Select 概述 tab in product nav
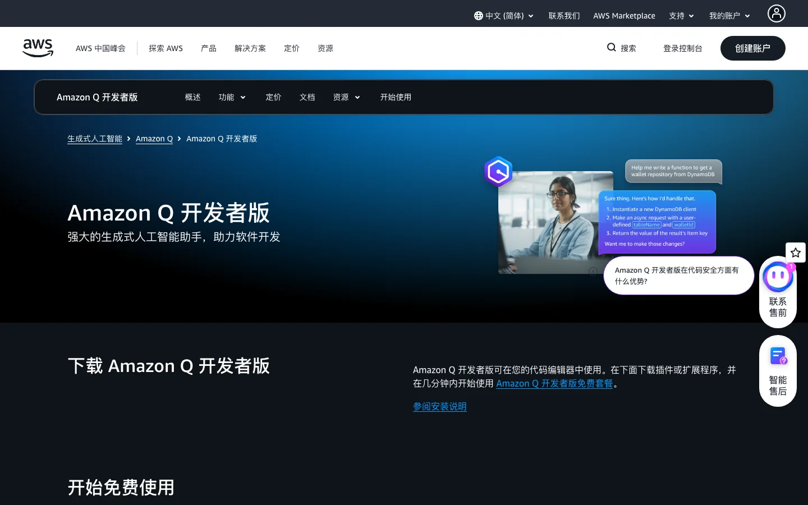 coord(193,97)
